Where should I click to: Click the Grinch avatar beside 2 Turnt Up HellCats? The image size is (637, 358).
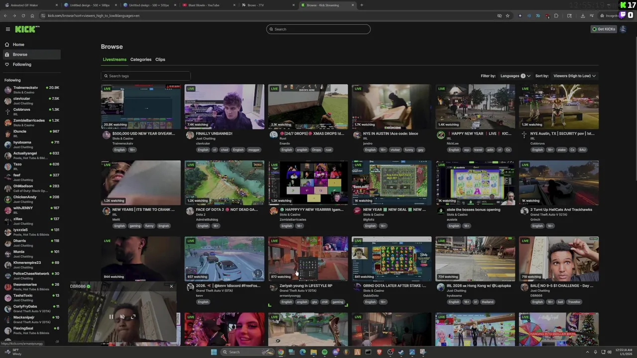click(x=524, y=211)
